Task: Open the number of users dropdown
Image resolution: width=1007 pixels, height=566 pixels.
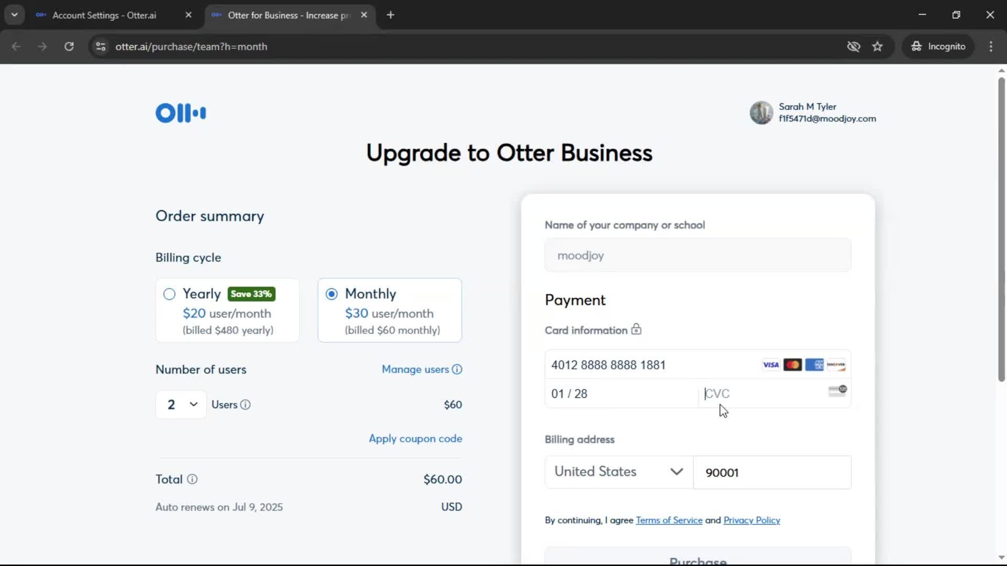Action: (181, 405)
